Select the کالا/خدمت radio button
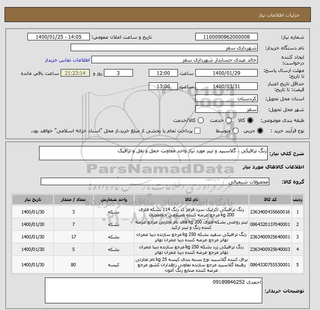The height and width of the screenshot is (310, 320). (x=201, y=120)
